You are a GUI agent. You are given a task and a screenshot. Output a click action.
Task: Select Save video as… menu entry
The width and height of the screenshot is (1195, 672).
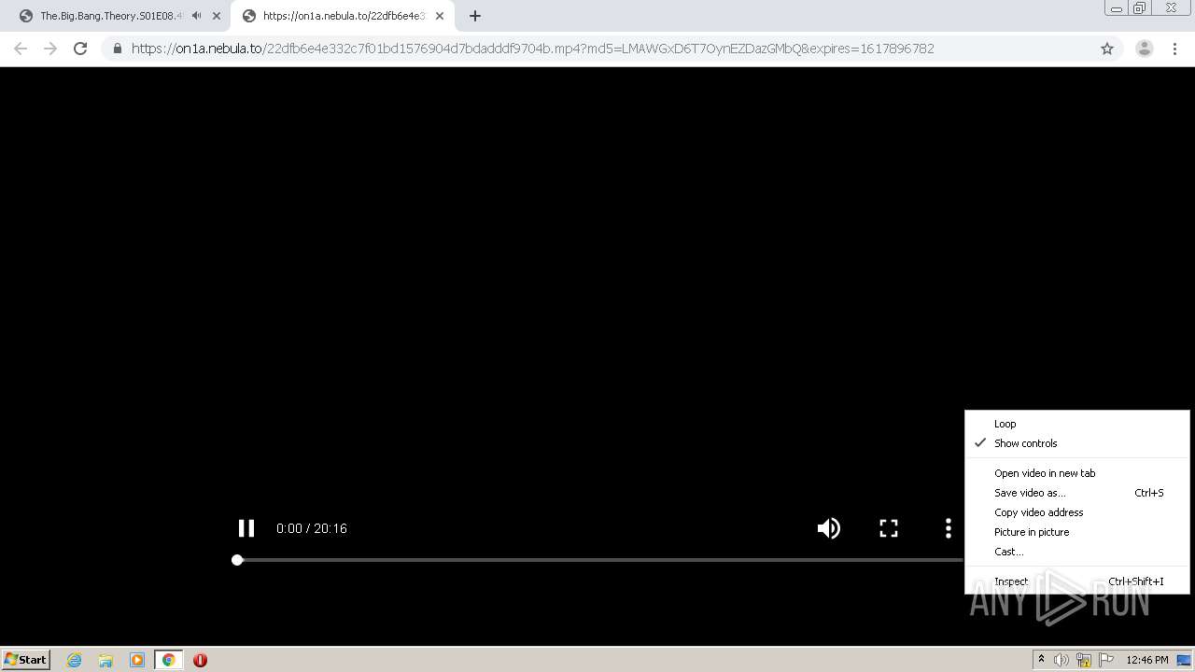pyautogui.click(x=1077, y=493)
